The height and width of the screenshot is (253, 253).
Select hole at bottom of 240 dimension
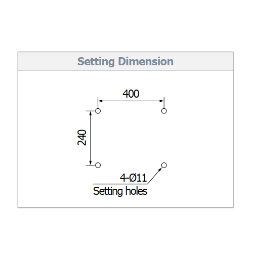coord(98,165)
